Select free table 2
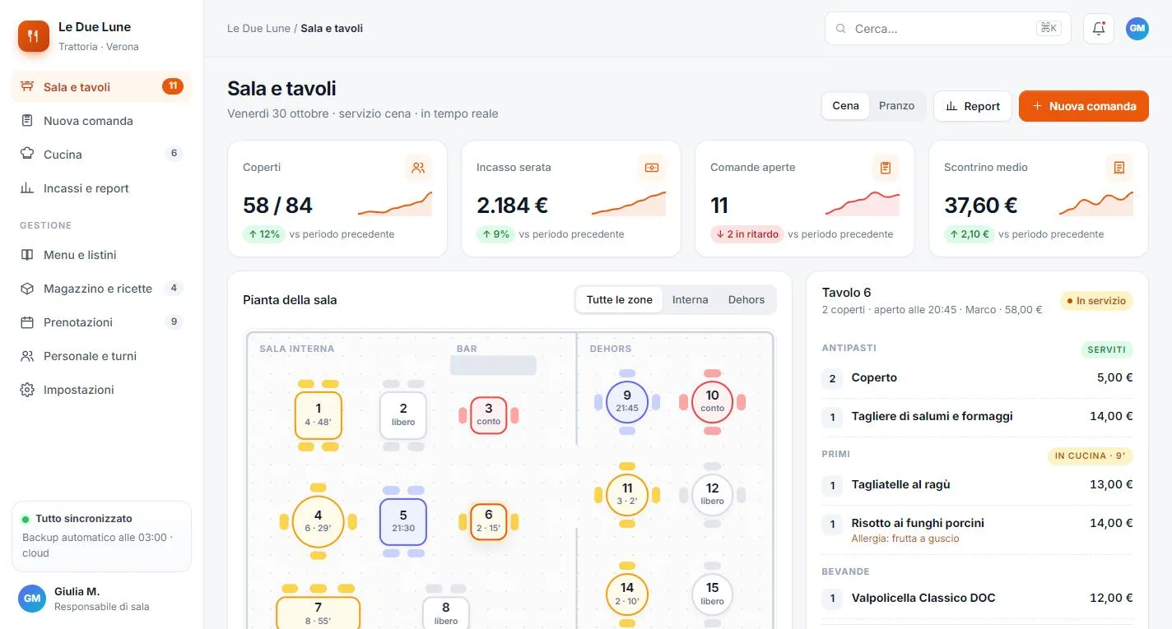 click(403, 415)
